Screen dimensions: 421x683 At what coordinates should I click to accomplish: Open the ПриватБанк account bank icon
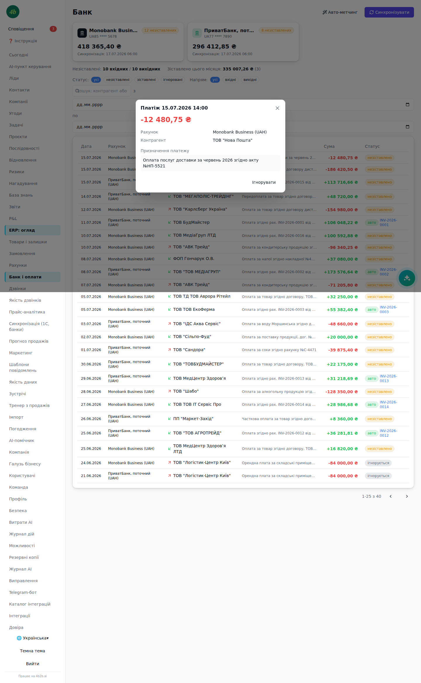pyautogui.click(x=197, y=33)
